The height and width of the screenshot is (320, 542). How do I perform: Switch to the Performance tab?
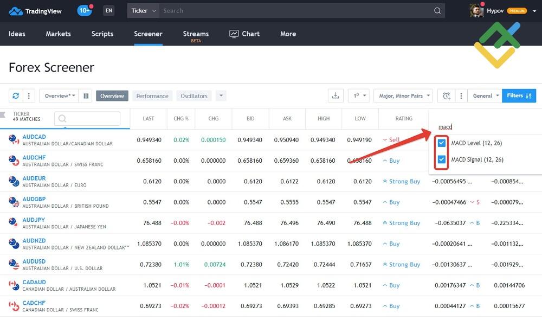click(x=152, y=95)
